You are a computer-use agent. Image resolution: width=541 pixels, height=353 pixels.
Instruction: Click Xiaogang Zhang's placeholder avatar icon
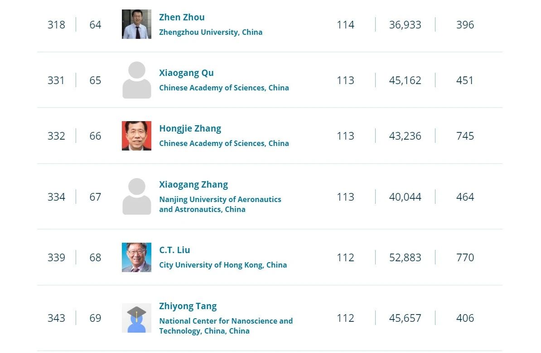point(136,197)
